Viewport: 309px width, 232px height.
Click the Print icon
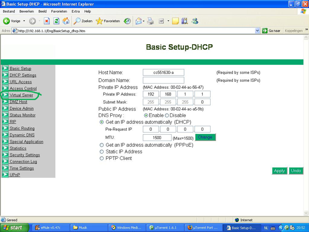151,21
